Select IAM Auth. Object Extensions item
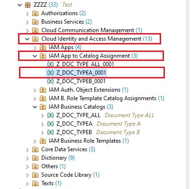The width and height of the screenshot is (191, 189). (88, 90)
